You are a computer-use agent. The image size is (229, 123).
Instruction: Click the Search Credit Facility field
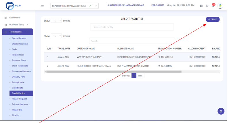pyautogui.click(x=132, y=27)
